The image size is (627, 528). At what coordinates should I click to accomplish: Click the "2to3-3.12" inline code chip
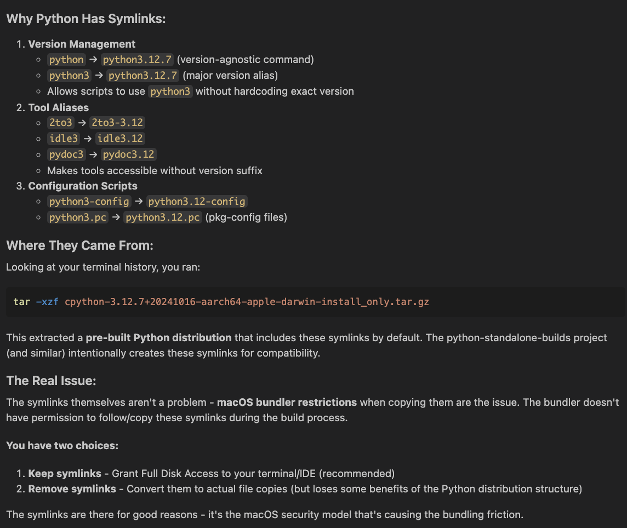(x=118, y=123)
